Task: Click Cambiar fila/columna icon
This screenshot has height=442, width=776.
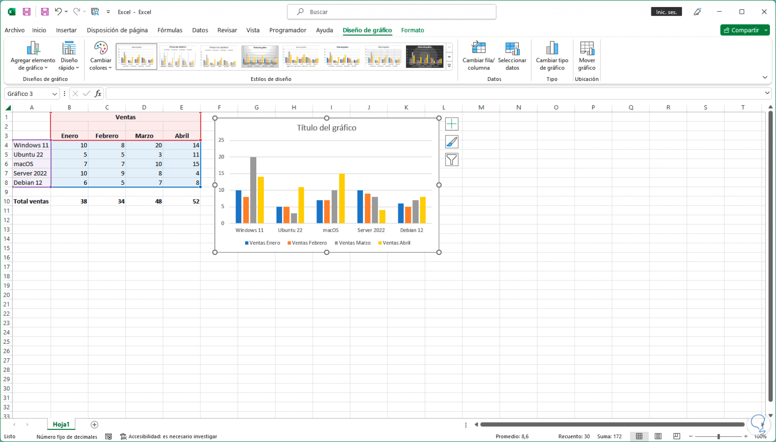Action: pyautogui.click(x=478, y=56)
